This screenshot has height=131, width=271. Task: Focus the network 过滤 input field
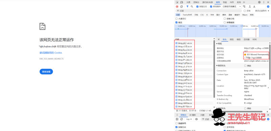coord(209,11)
